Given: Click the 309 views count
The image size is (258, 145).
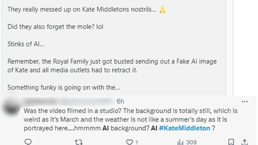Looking at the screenshot, I should point(191,142).
